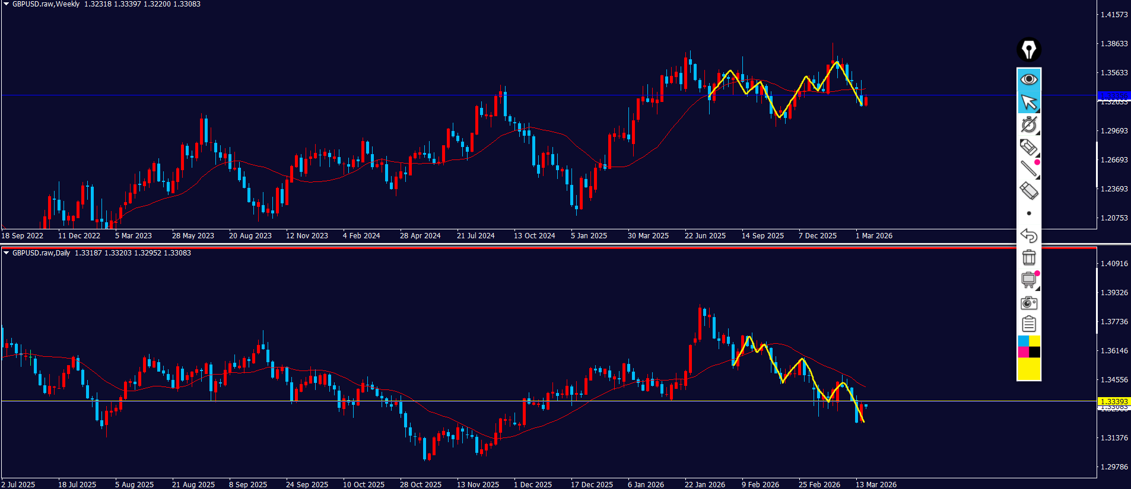Click the round pen nib icon
Screen dimensions: 1131x489
pos(1028,50)
